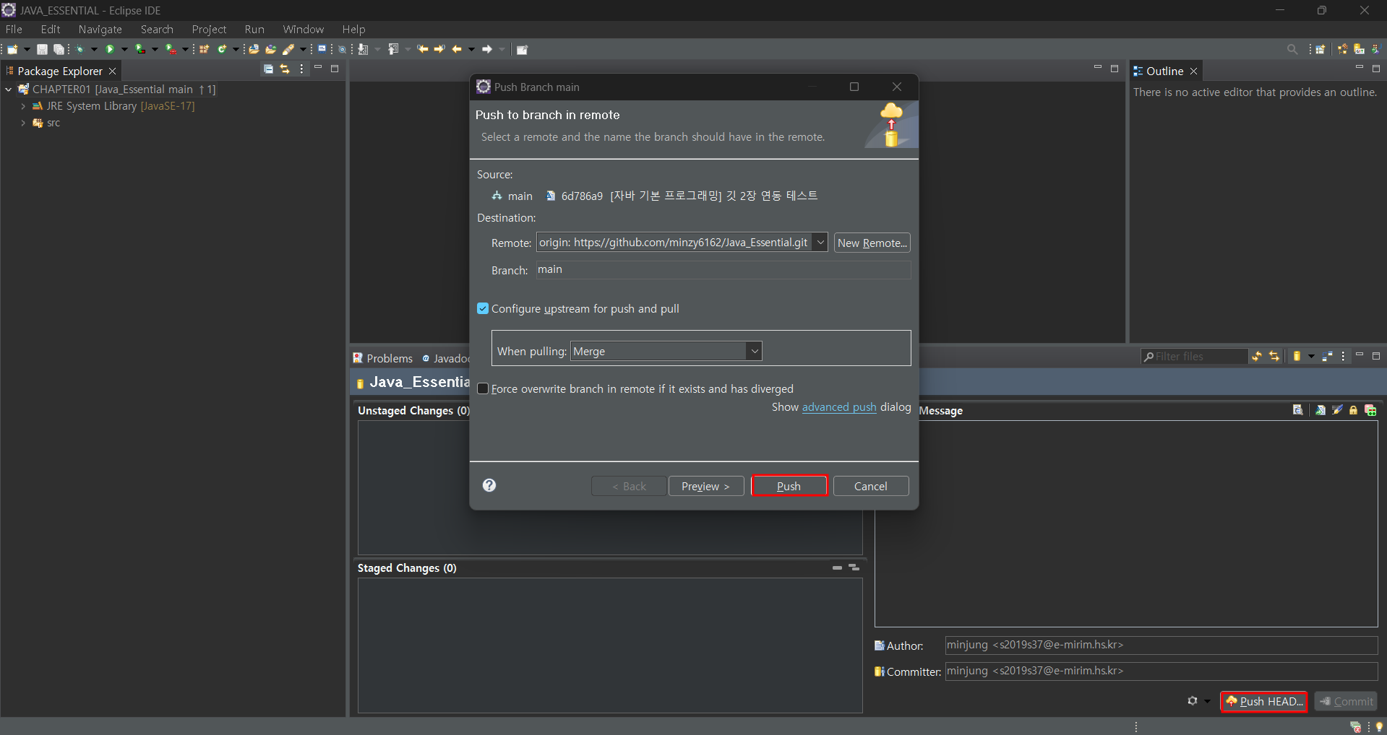The image size is (1387, 735).
Task: Click the Search flashlight toolbar icon
Action: pos(288,49)
